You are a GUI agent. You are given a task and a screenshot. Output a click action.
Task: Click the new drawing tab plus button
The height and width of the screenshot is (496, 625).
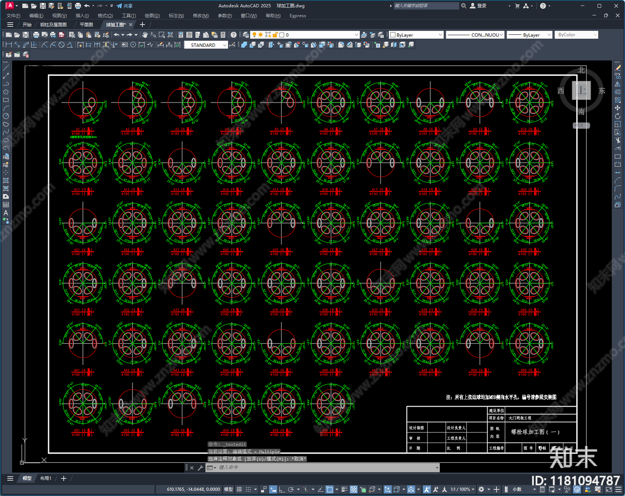pos(142,25)
